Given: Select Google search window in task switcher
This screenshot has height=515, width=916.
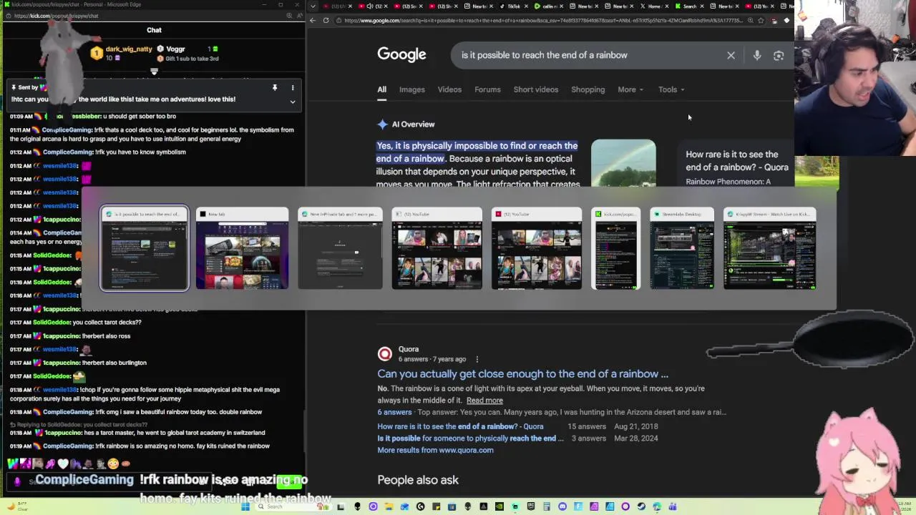Looking at the screenshot, I should coord(145,248).
